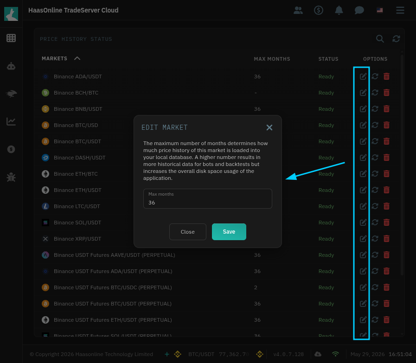
Task: Open the bird icon in sidebar
Action: pos(11,94)
